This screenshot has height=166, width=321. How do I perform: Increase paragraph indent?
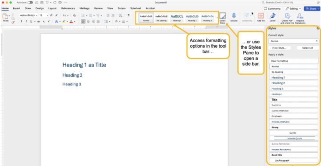pyautogui.click(x=113, y=15)
